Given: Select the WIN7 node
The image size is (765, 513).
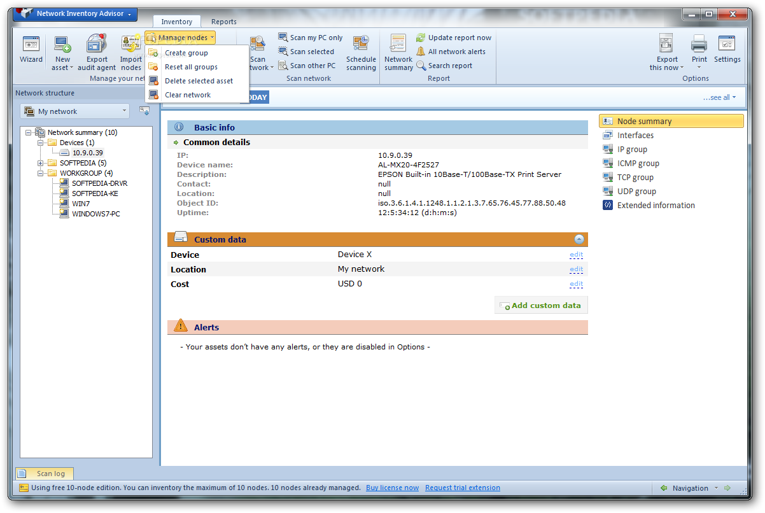Looking at the screenshot, I should [x=81, y=204].
